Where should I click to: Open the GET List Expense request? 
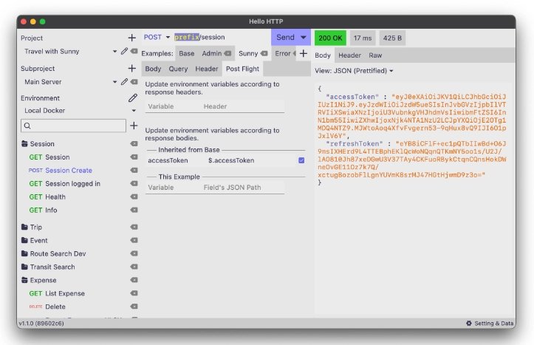pyautogui.click(x=57, y=293)
